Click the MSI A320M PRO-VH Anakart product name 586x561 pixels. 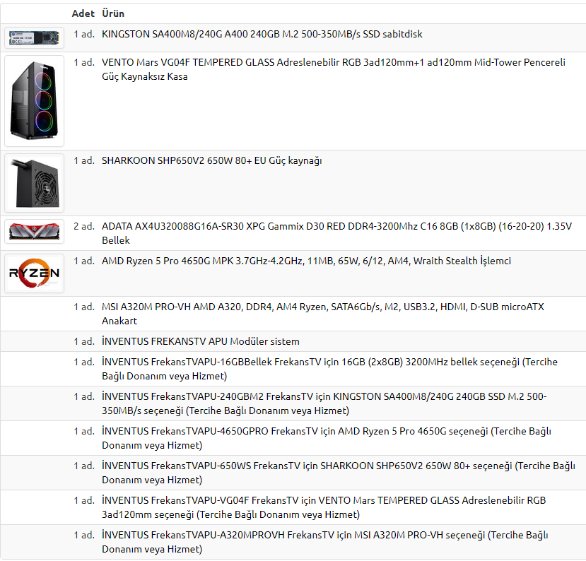pyautogui.click(x=322, y=314)
